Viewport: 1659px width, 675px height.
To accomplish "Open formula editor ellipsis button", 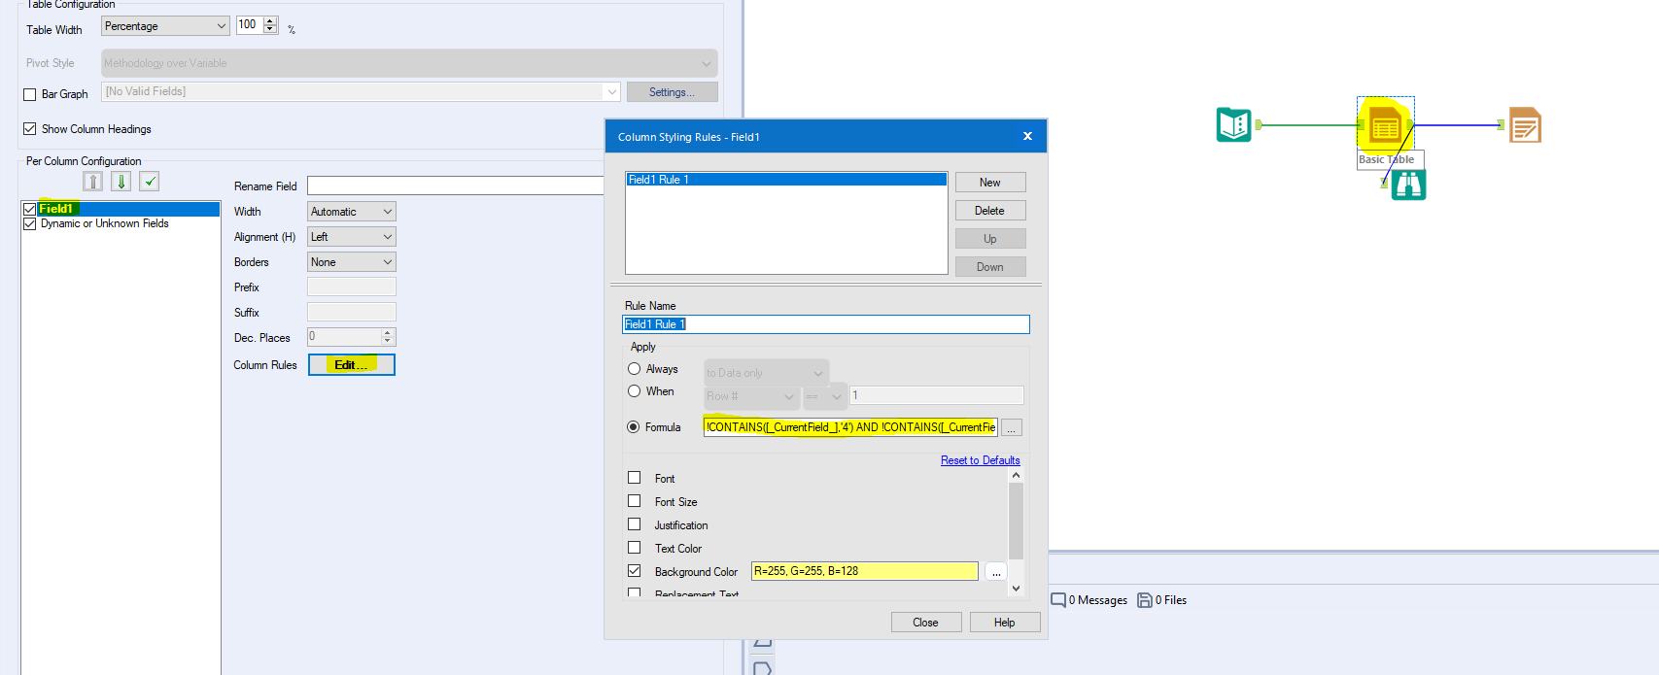I will coord(1012,427).
